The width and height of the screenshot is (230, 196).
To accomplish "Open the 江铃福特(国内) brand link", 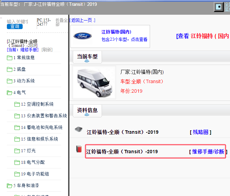I will (116, 32).
